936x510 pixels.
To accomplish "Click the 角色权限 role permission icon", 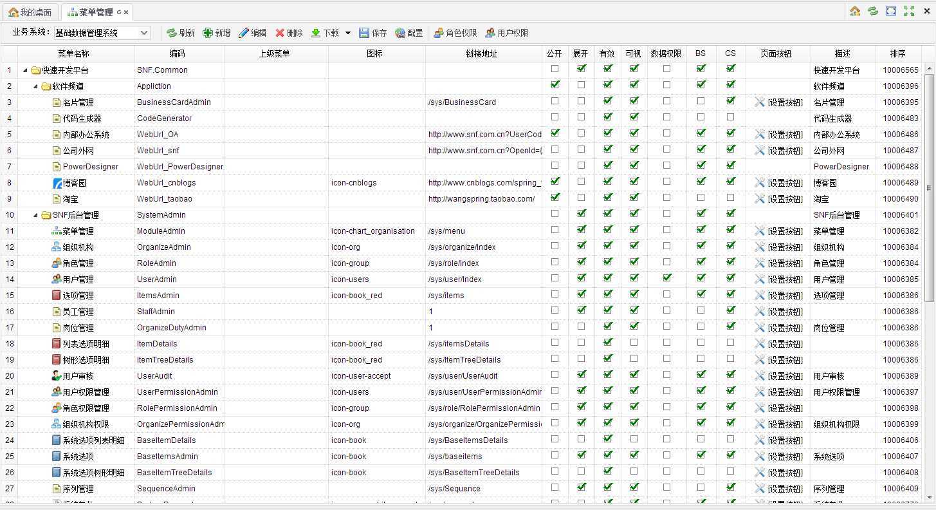I will [x=439, y=33].
